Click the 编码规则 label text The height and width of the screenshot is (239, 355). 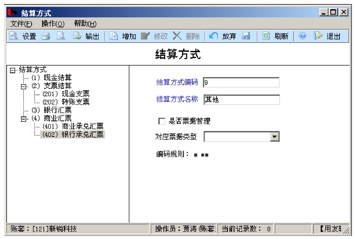tap(173, 154)
